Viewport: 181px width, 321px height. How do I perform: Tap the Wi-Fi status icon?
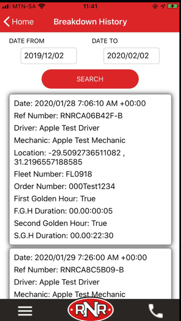pos(42,6)
